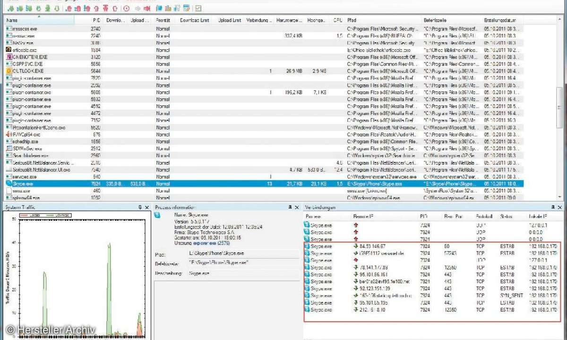567x340 pixels.
Task: Sort connections by the Lokale IP header
Action: tap(543, 216)
